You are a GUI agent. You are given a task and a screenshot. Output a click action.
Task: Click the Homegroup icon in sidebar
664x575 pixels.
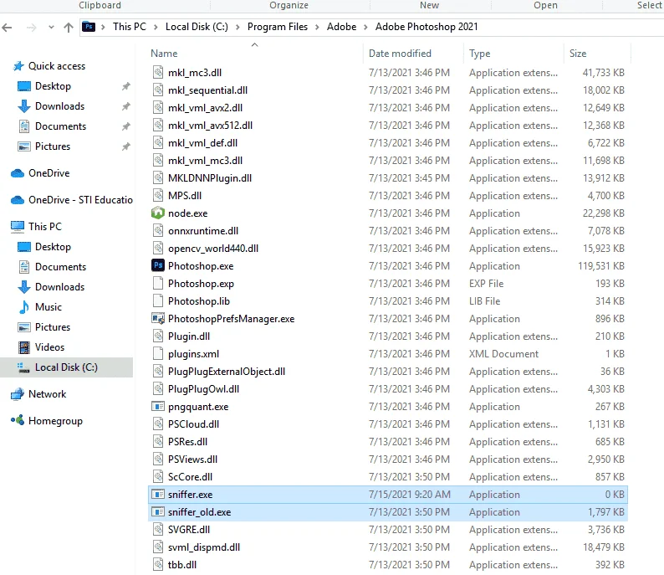[18, 421]
